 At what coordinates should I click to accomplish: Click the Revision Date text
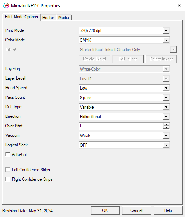point(27,211)
